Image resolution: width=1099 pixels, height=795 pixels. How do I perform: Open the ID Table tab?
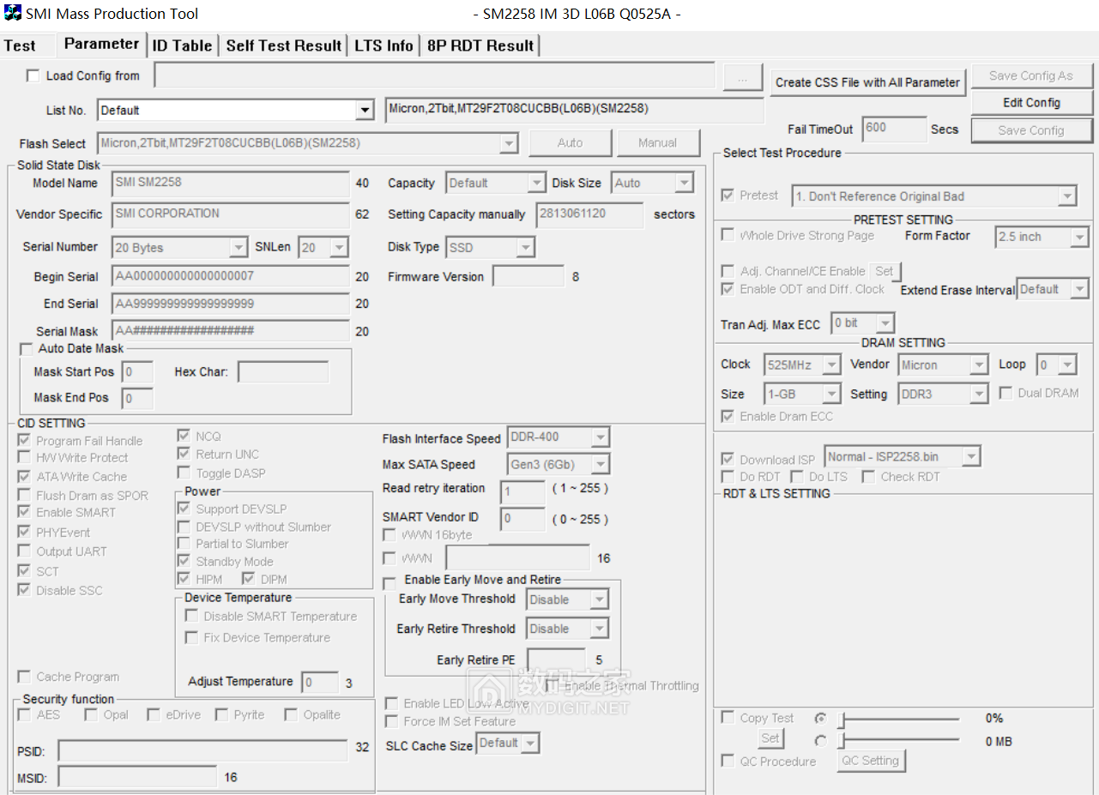183,45
